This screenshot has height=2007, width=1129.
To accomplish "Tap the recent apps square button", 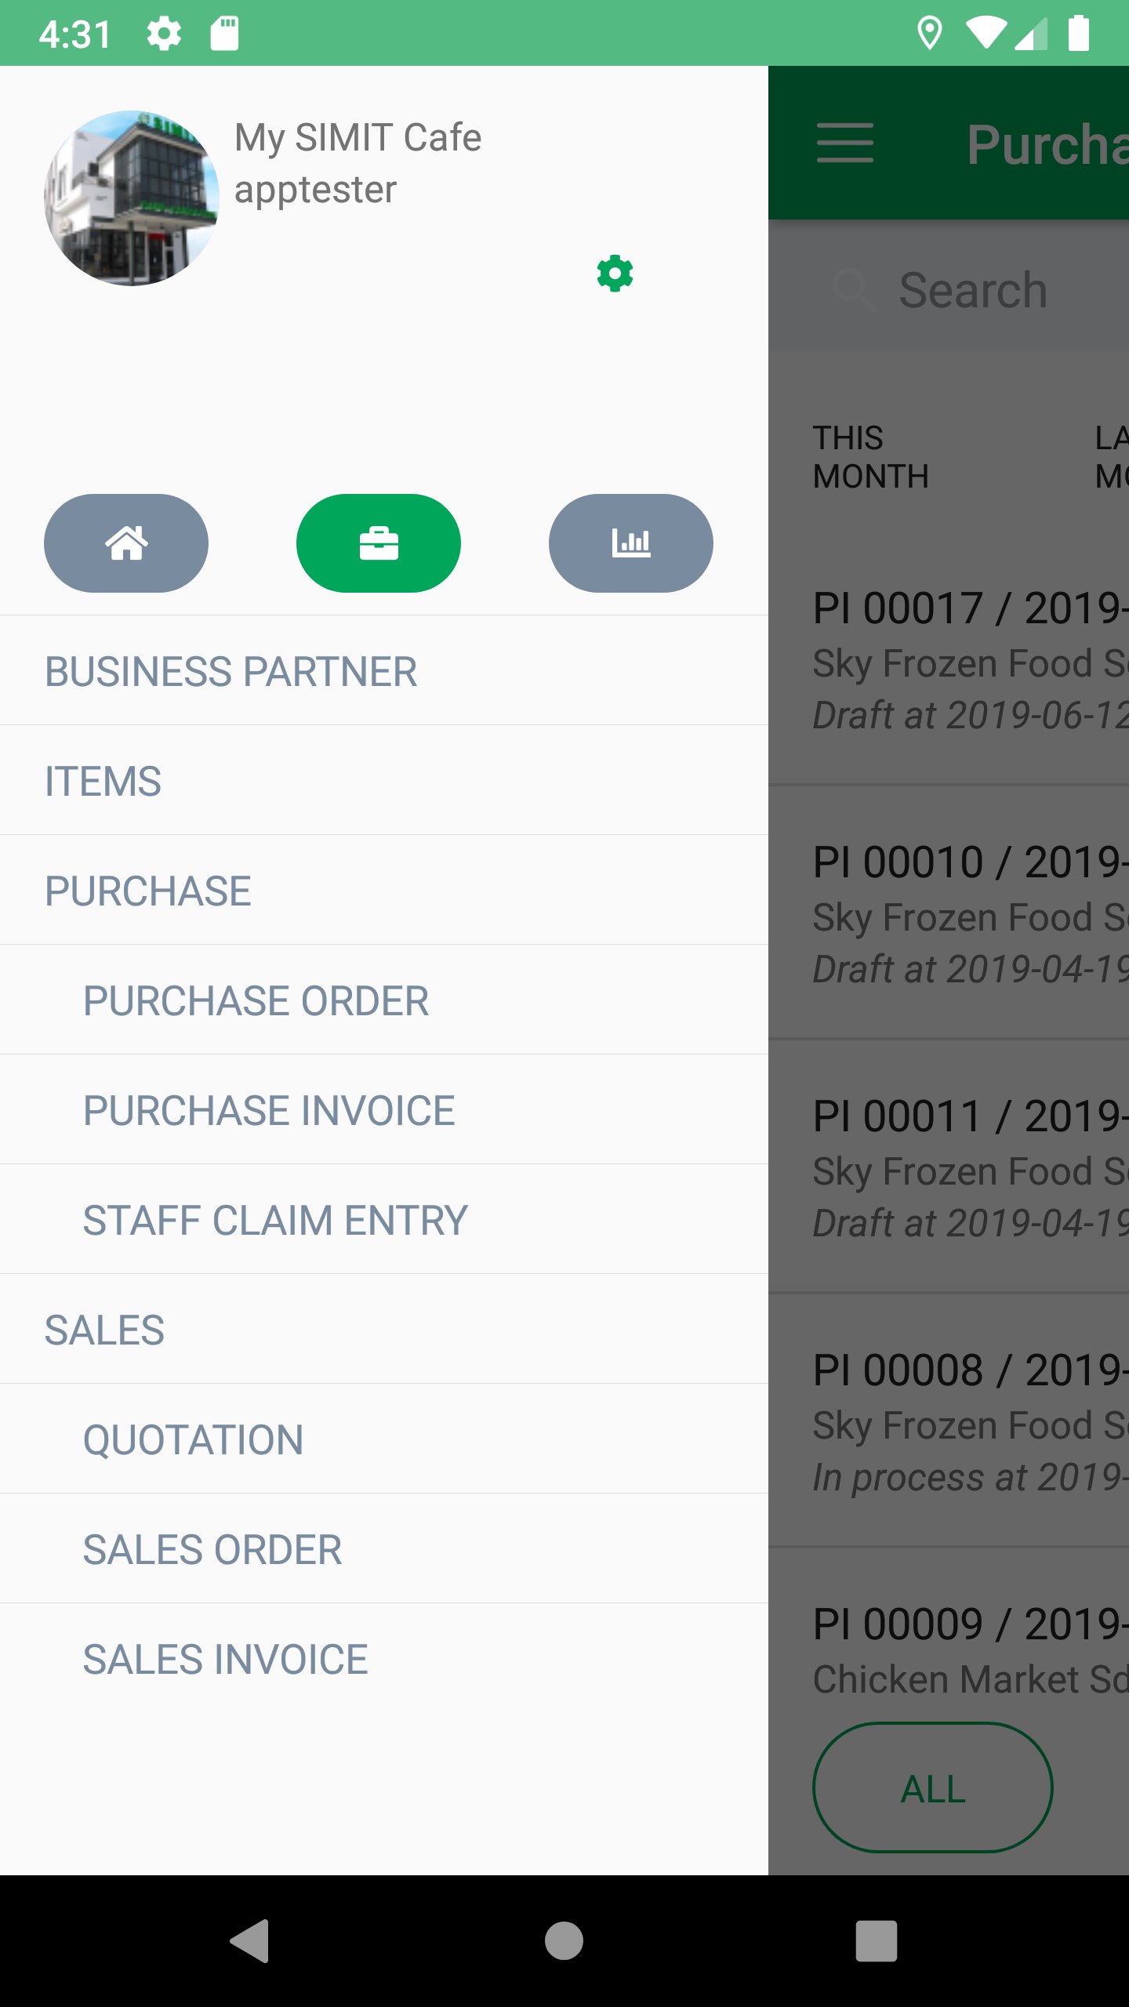I will 876,1940.
